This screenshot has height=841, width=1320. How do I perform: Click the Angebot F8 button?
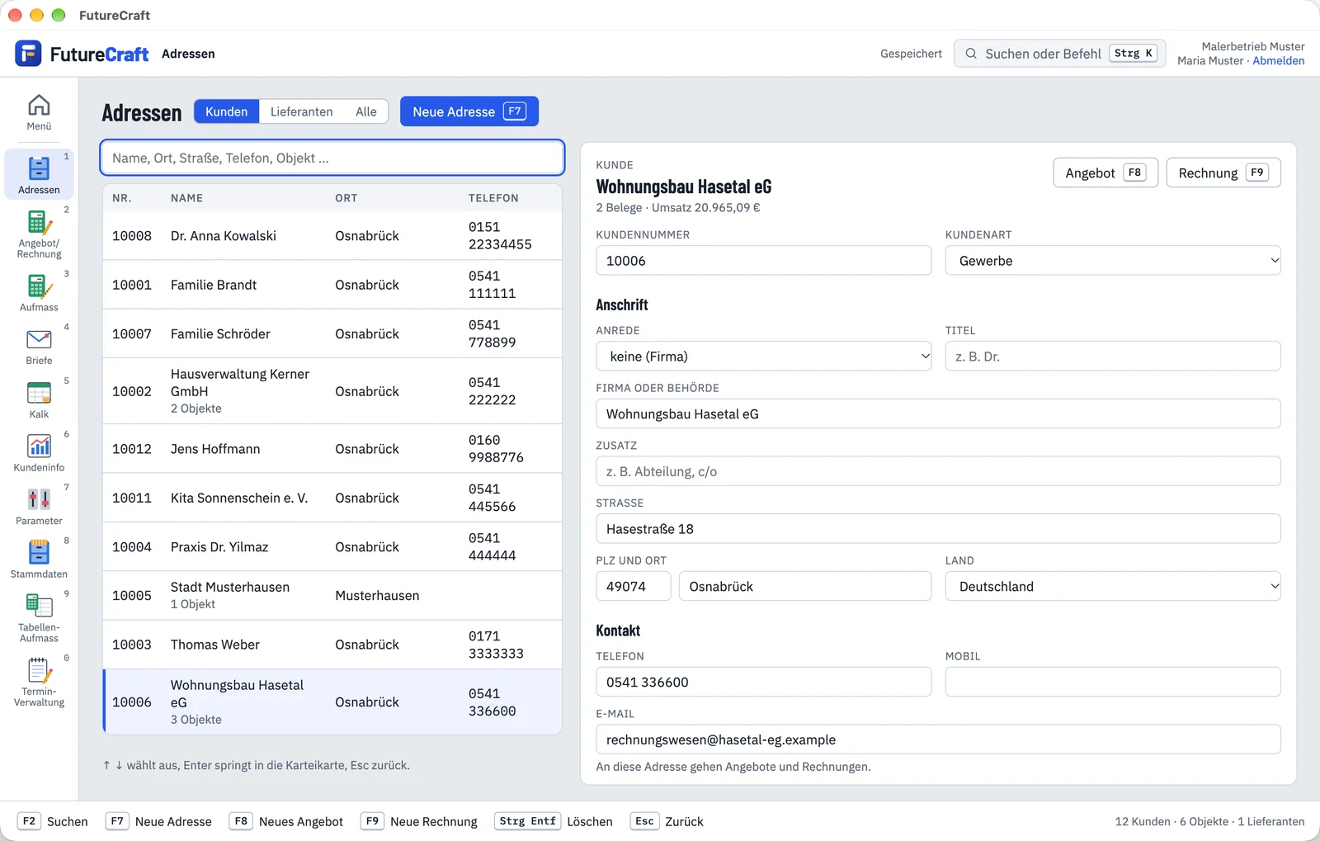coord(1105,172)
